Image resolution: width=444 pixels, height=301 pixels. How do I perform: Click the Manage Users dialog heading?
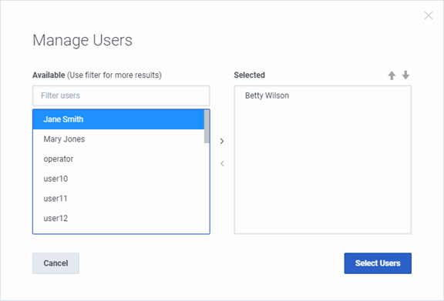click(82, 40)
